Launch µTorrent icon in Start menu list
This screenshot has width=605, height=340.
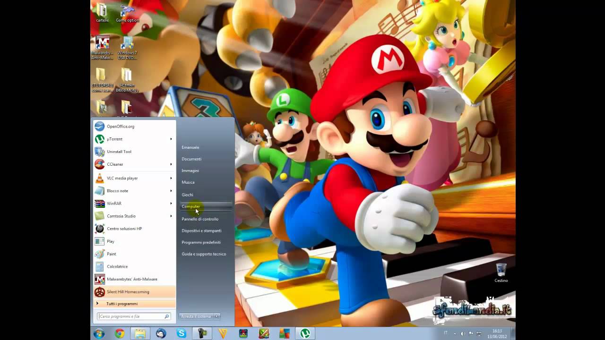point(99,139)
